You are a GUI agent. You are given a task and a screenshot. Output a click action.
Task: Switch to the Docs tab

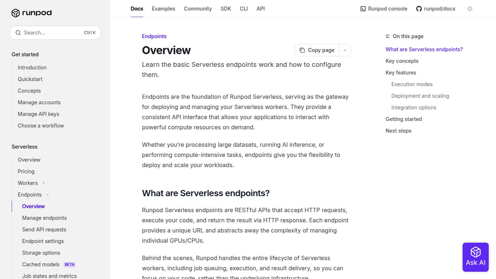click(137, 8)
